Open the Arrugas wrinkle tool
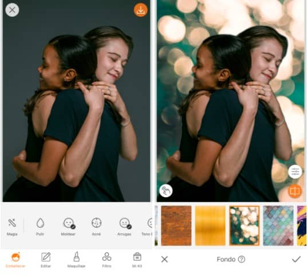 [x=124, y=226]
